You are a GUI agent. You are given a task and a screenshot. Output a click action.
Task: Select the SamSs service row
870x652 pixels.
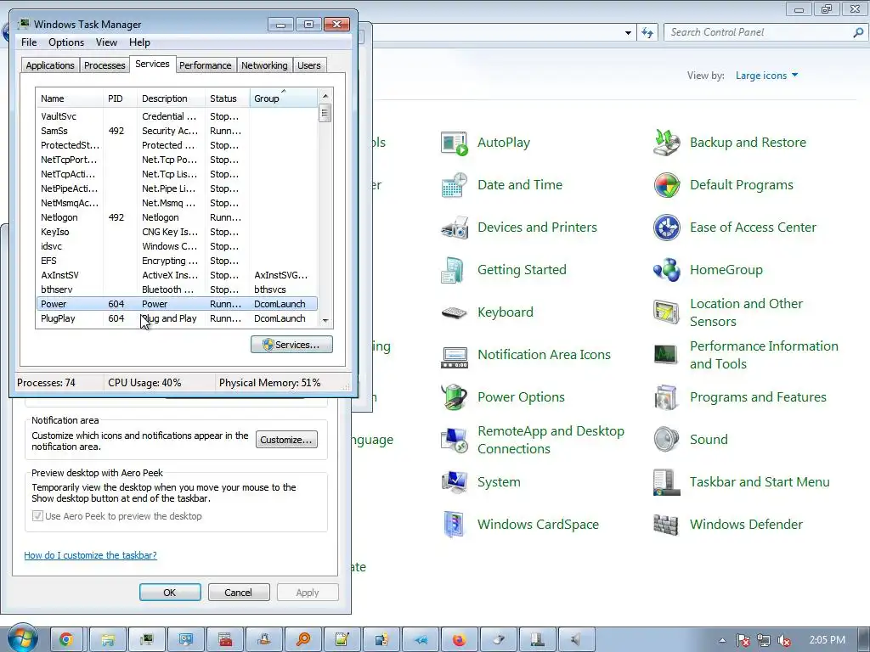click(177, 131)
